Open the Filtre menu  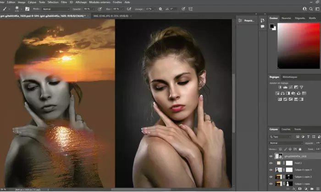(x=64, y=2)
